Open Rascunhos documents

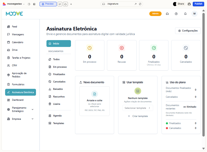click(59, 97)
